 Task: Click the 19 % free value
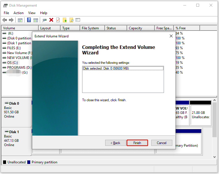pos(179,63)
